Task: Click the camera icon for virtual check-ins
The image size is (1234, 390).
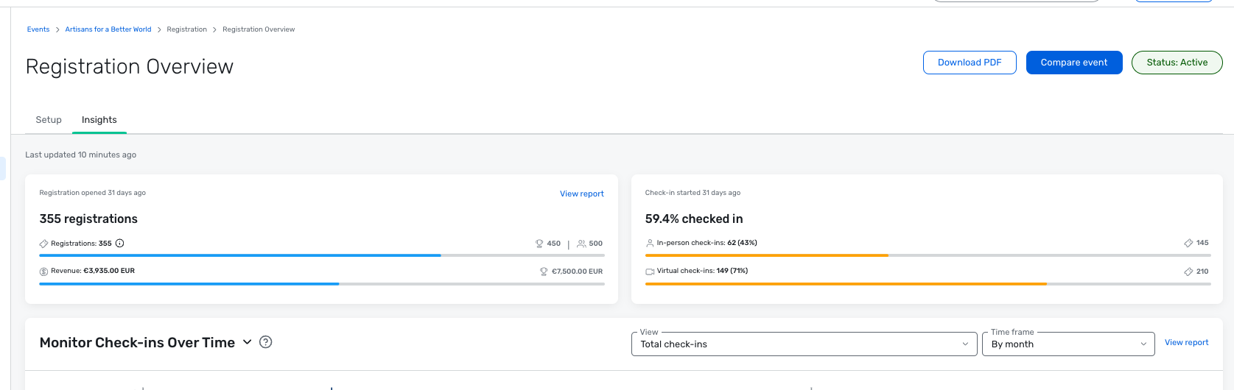Action: point(650,272)
